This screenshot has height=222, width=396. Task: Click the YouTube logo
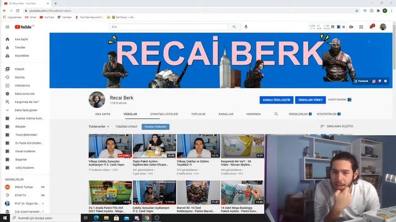point(24,27)
